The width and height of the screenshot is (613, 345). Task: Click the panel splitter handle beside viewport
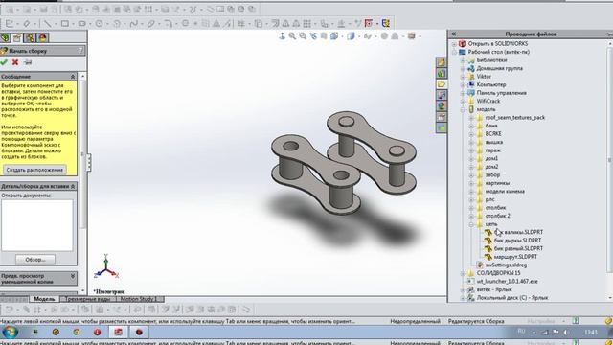point(89,162)
